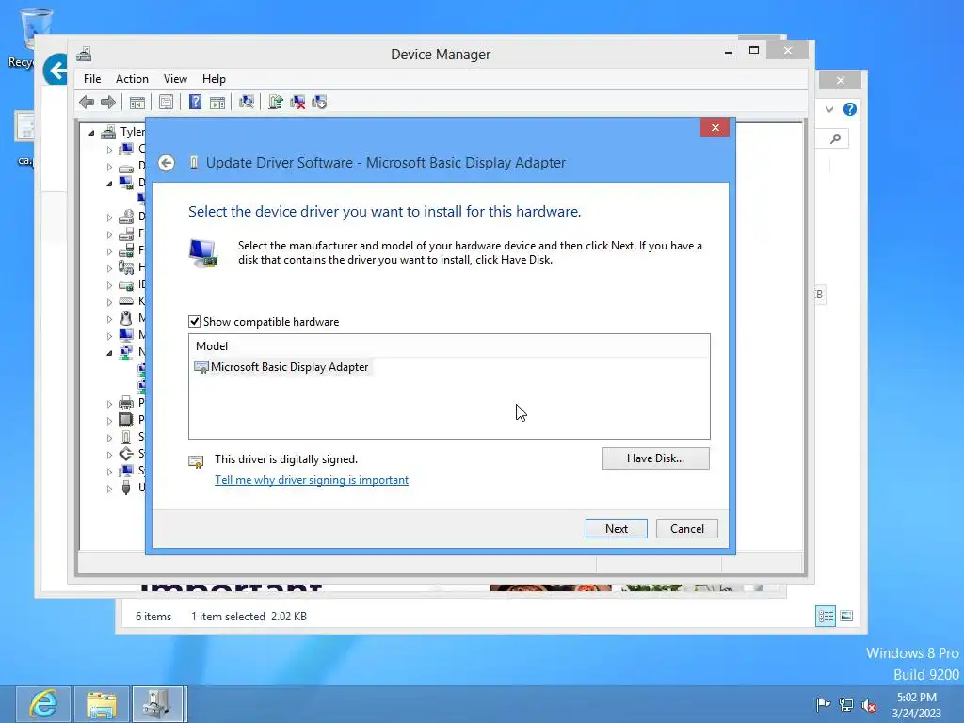Switch to large icons view in File Explorer
The width and height of the screenshot is (964, 723).
(x=846, y=616)
